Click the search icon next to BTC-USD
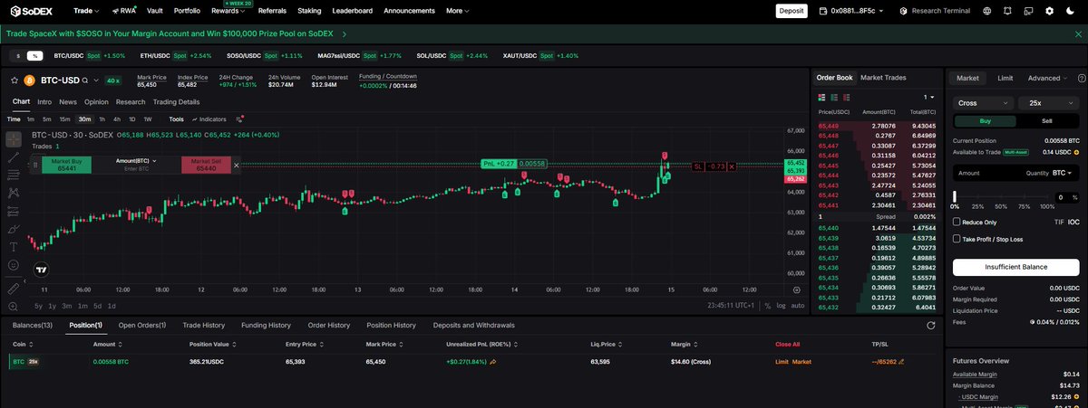Image resolution: width=1088 pixels, height=408 pixels. point(84,80)
